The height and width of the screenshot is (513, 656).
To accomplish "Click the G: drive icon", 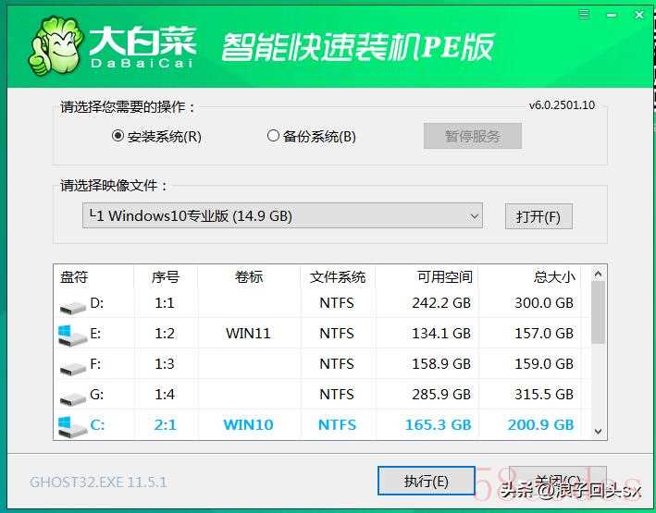I will pyautogui.click(x=73, y=398).
